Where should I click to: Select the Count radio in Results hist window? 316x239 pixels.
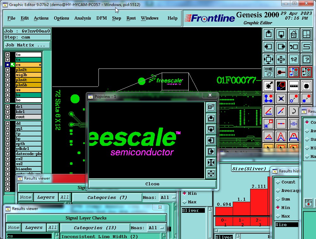click(x=278, y=182)
